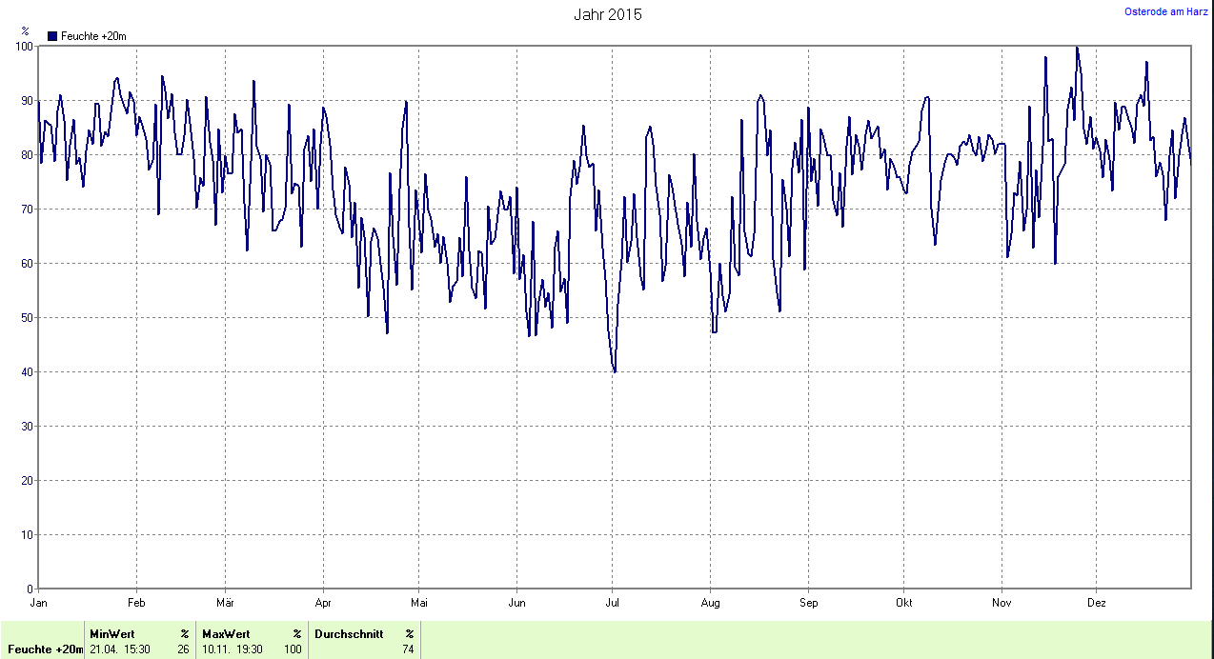Select the Mär month marker
1214x659 pixels.
226,602
